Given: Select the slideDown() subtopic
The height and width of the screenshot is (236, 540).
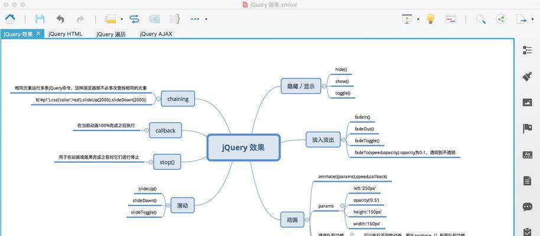Looking at the screenshot, I should 145,201.
